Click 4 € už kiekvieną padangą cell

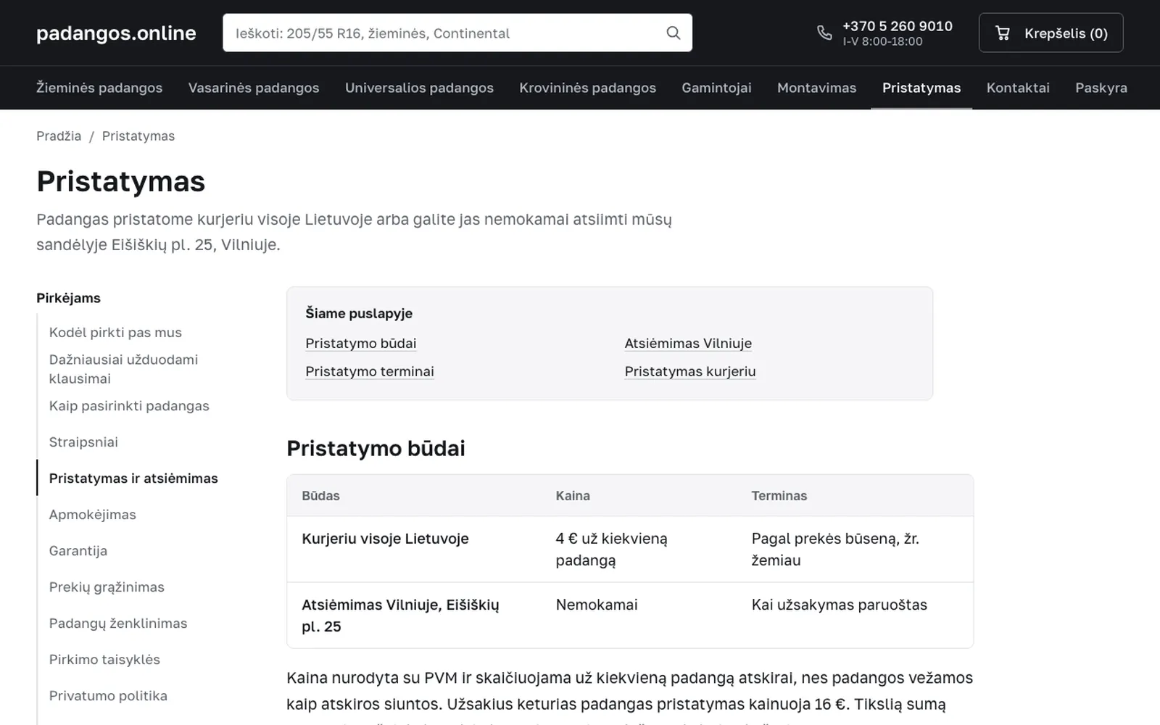[x=612, y=550]
